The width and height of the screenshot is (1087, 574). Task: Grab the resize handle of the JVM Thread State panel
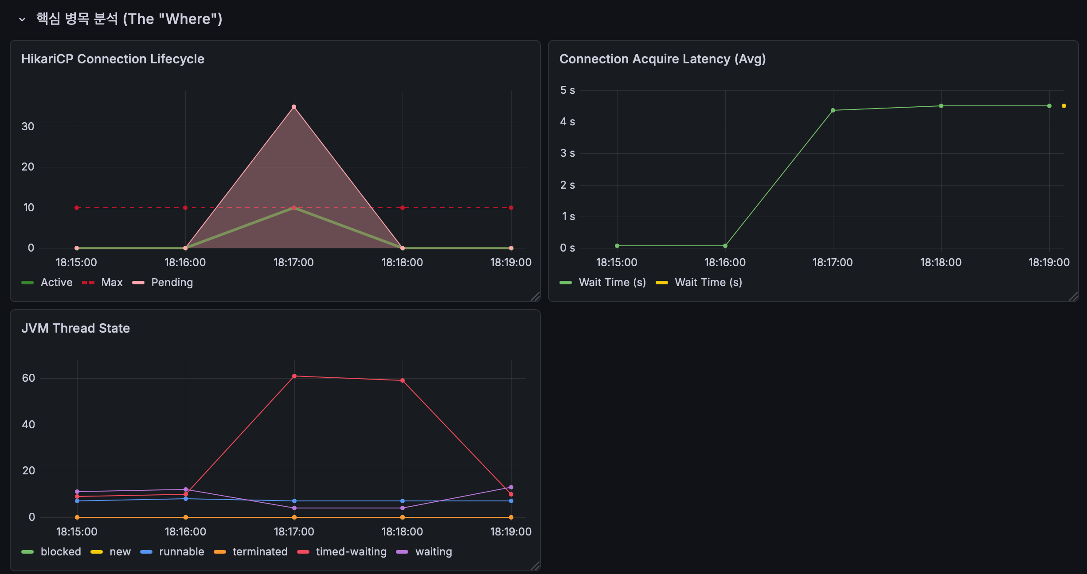pyautogui.click(x=536, y=566)
